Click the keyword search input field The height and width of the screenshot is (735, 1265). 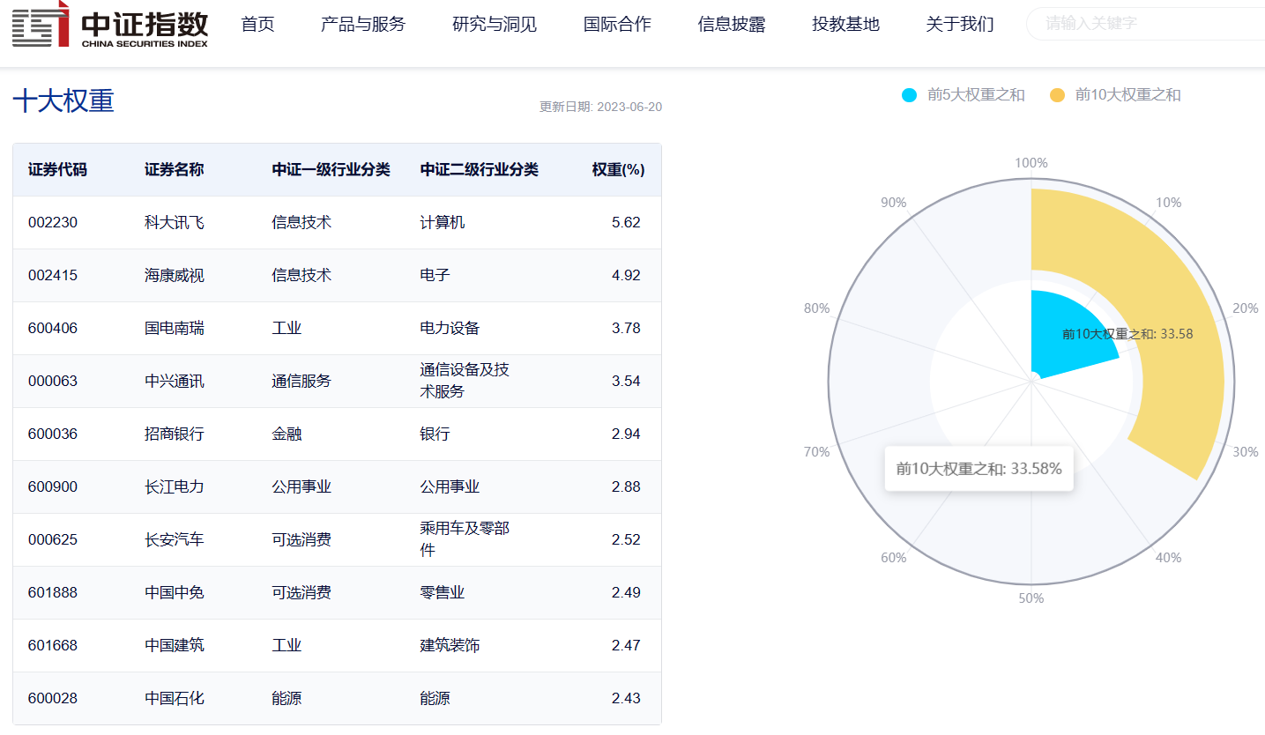click(x=1146, y=24)
